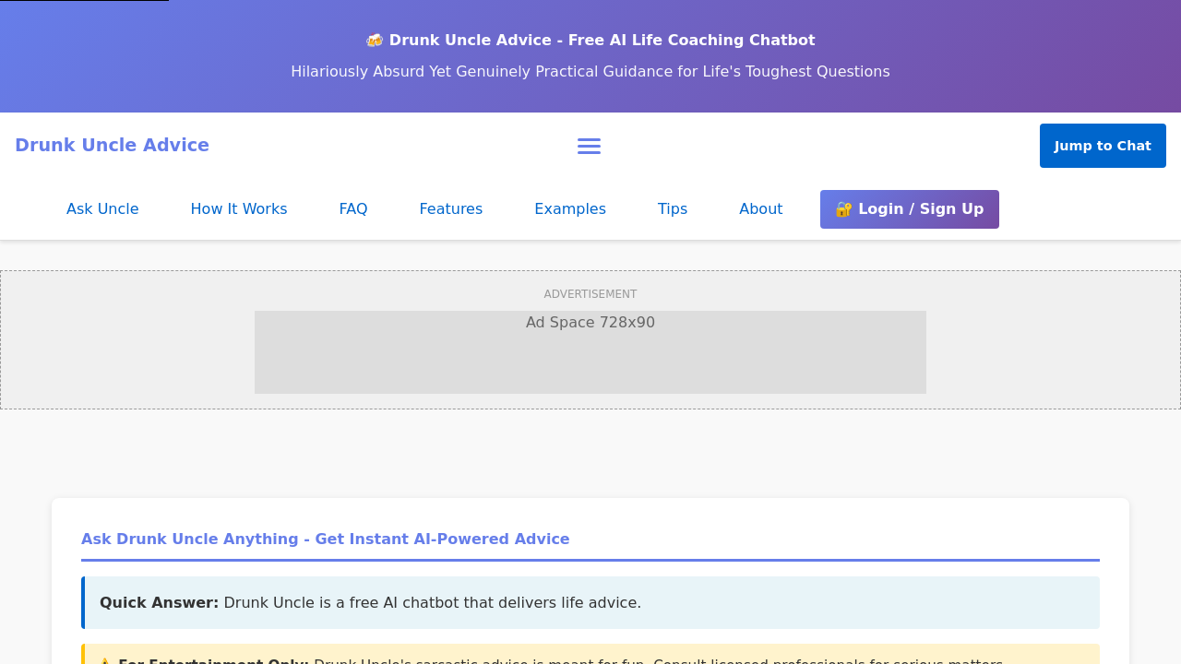1181x664 pixels.
Task: Click the banner title about Free AI Life Coaching
Action: click(602, 41)
